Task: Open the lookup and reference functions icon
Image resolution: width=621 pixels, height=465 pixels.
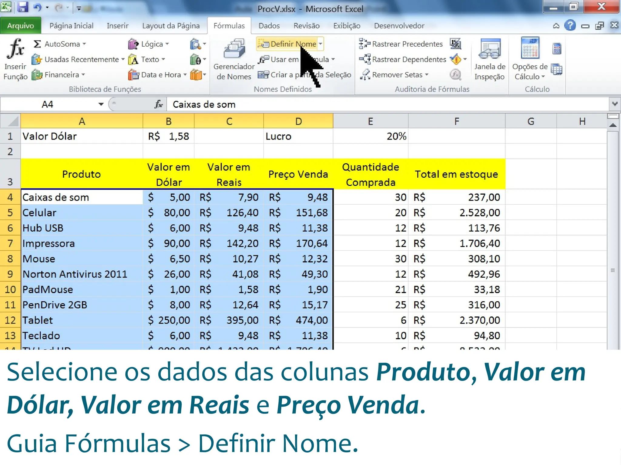Action: point(198,44)
